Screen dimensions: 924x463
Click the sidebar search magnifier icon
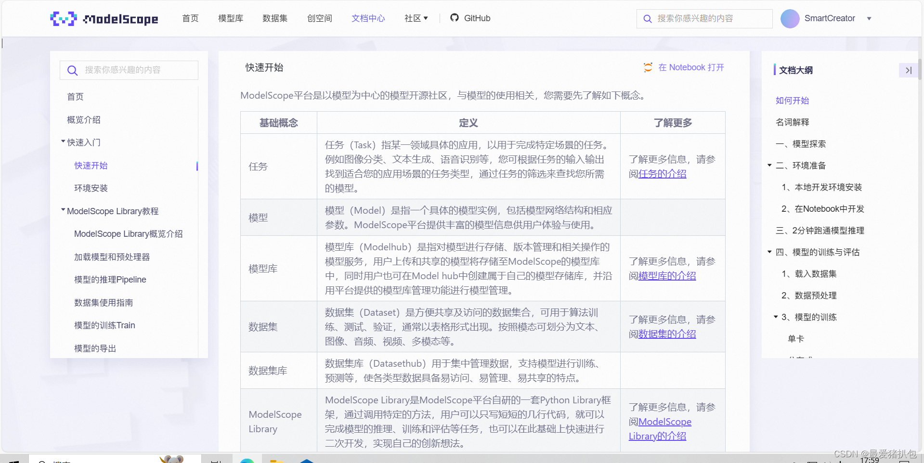coord(72,70)
